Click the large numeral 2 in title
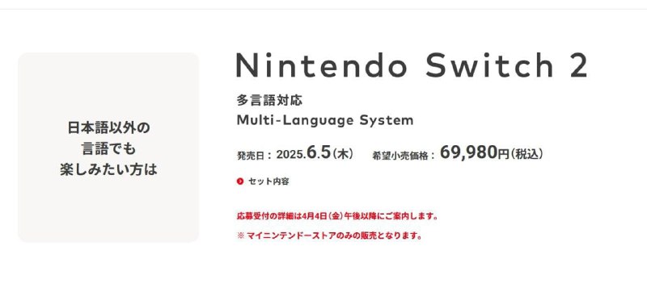Viewport: 647px width, 296px height. pyautogui.click(x=578, y=65)
